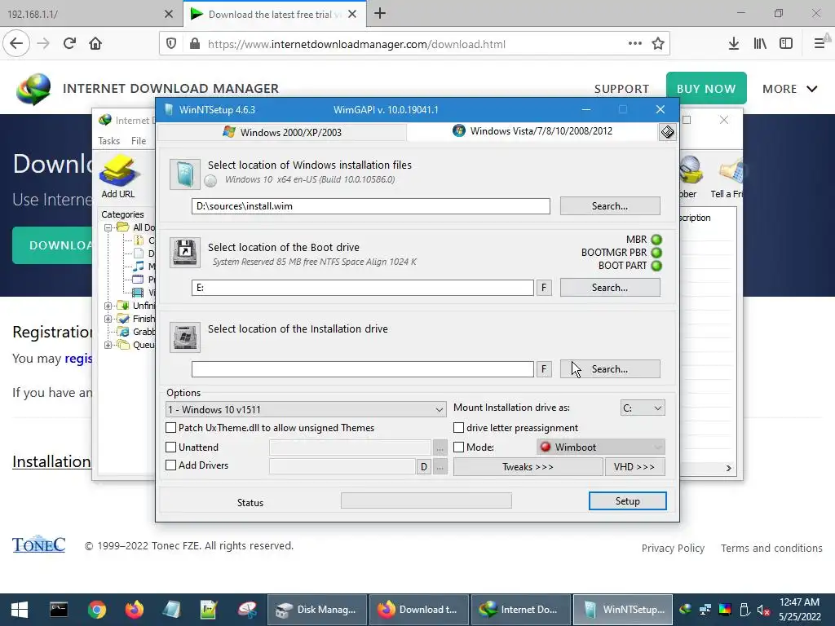Open the Mount Installation drive letter C: dropdown
This screenshot has width=835, height=626.
pyautogui.click(x=643, y=408)
